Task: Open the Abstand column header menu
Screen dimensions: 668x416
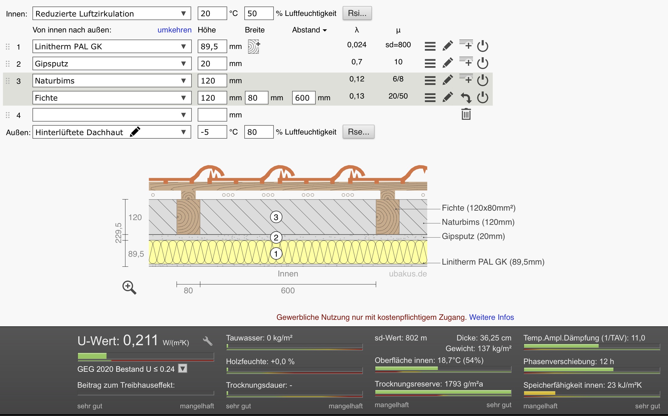Action: (309, 30)
